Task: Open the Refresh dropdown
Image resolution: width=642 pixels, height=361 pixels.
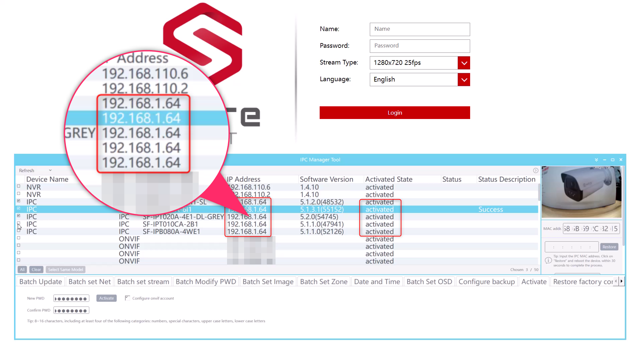Action: coord(50,170)
